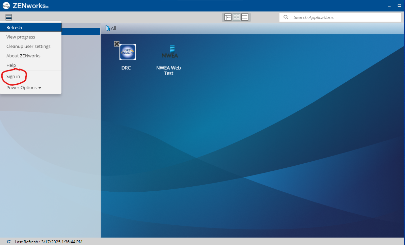Click the ZENworks logo icon

6,6
